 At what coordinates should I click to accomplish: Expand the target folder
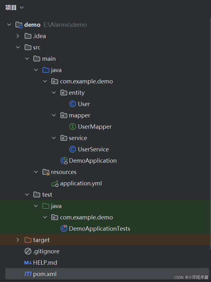click(x=18, y=240)
